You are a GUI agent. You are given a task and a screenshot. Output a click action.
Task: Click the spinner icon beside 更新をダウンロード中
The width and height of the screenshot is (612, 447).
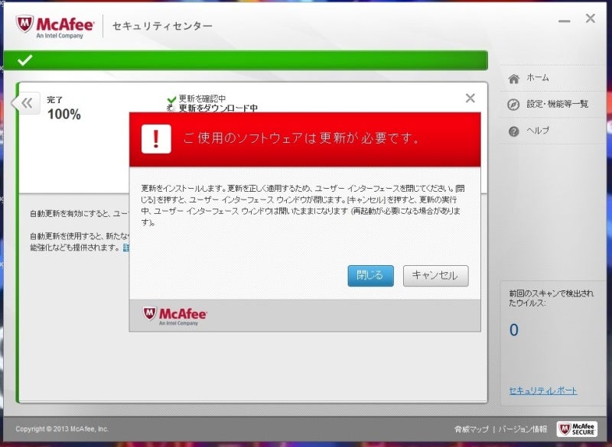(x=171, y=109)
